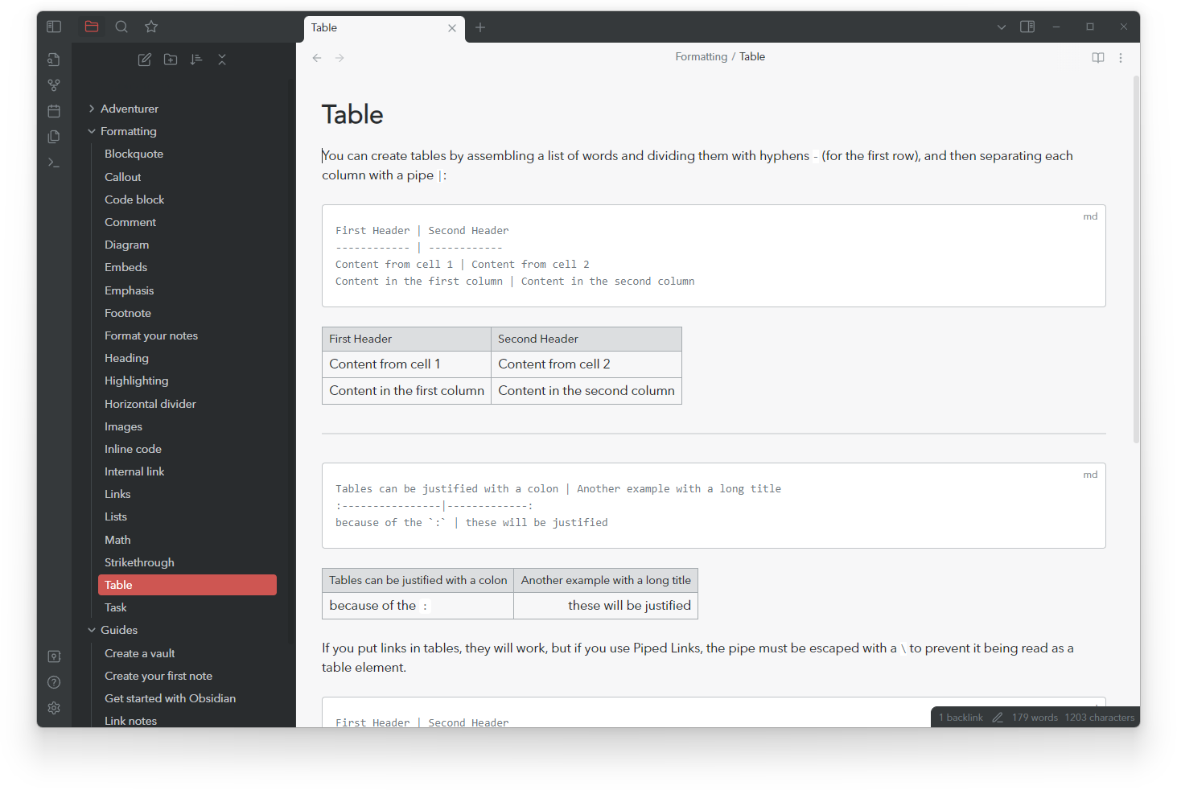Click the note's vertical scrollbar
This screenshot has width=1177, height=790.
click(x=1136, y=259)
